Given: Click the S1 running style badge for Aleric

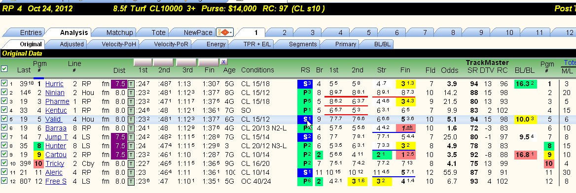Looking at the screenshot, I should pos(305,172).
